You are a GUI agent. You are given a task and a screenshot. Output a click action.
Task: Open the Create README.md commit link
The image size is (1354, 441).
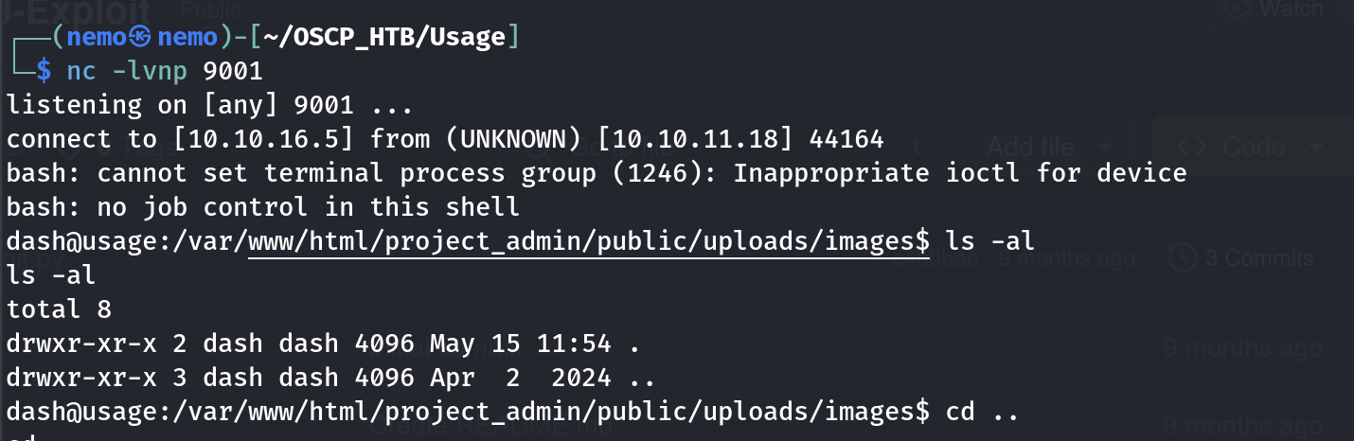(x=492, y=428)
